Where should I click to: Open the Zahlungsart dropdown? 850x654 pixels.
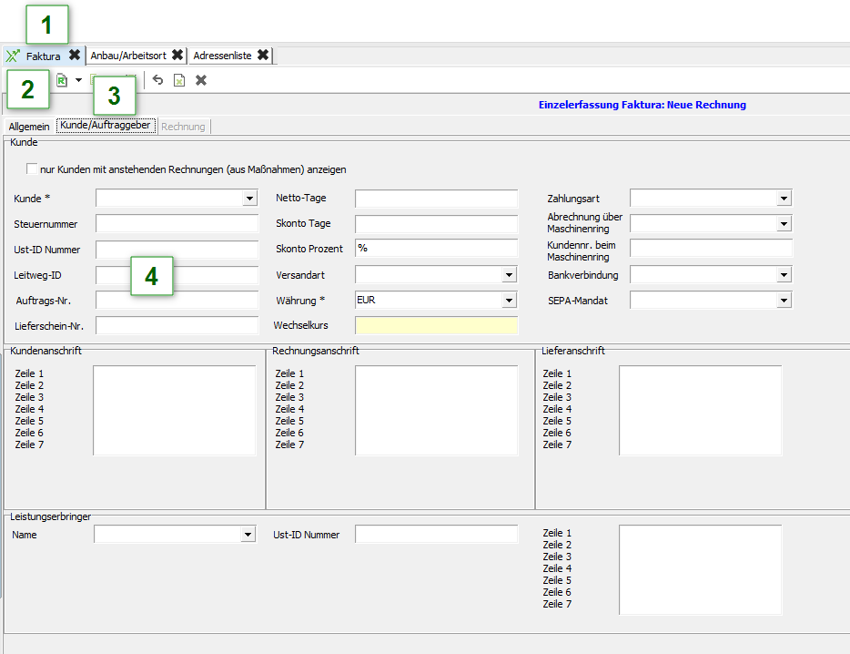[784, 199]
